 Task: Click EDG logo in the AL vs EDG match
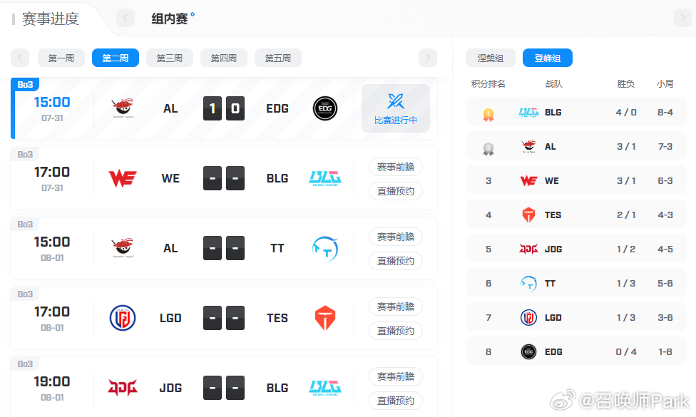pyautogui.click(x=325, y=108)
